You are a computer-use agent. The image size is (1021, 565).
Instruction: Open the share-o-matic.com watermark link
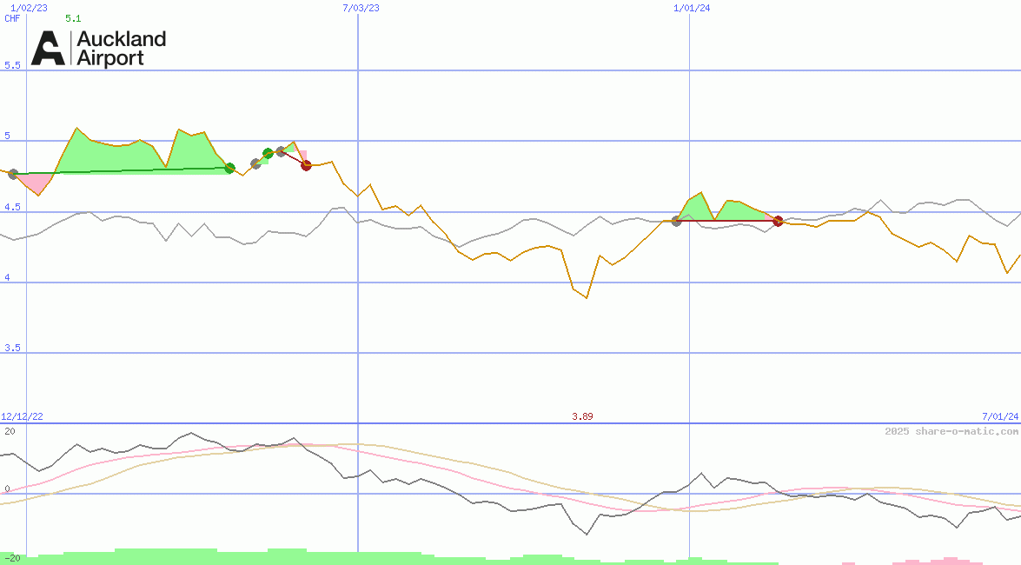coord(951,431)
